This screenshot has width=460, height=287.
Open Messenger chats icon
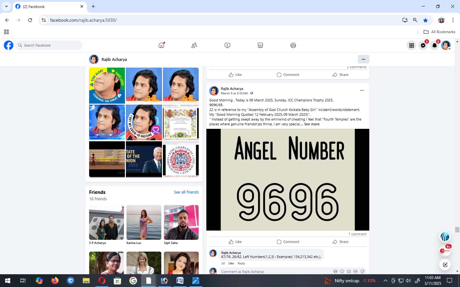point(423,45)
